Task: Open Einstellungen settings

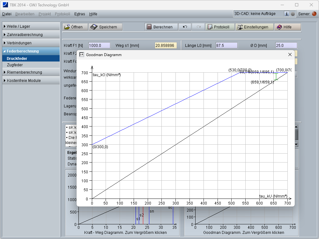Action: click(x=254, y=27)
